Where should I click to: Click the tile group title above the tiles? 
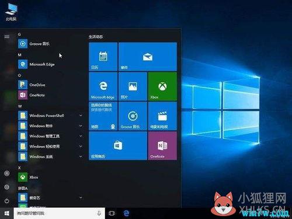click(96, 37)
